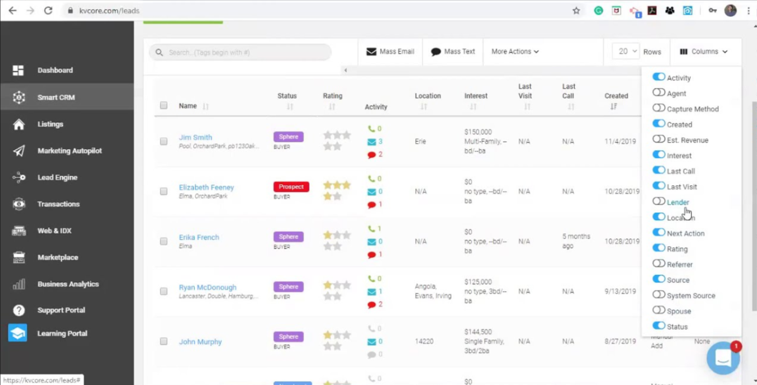This screenshot has height=385, width=757.
Task: Open the Learning Portal graduation cap icon
Action: (x=18, y=333)
